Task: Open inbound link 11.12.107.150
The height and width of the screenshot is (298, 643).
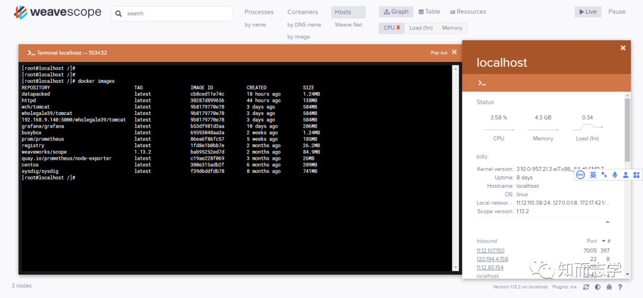Action: click(x=491, y=250)
